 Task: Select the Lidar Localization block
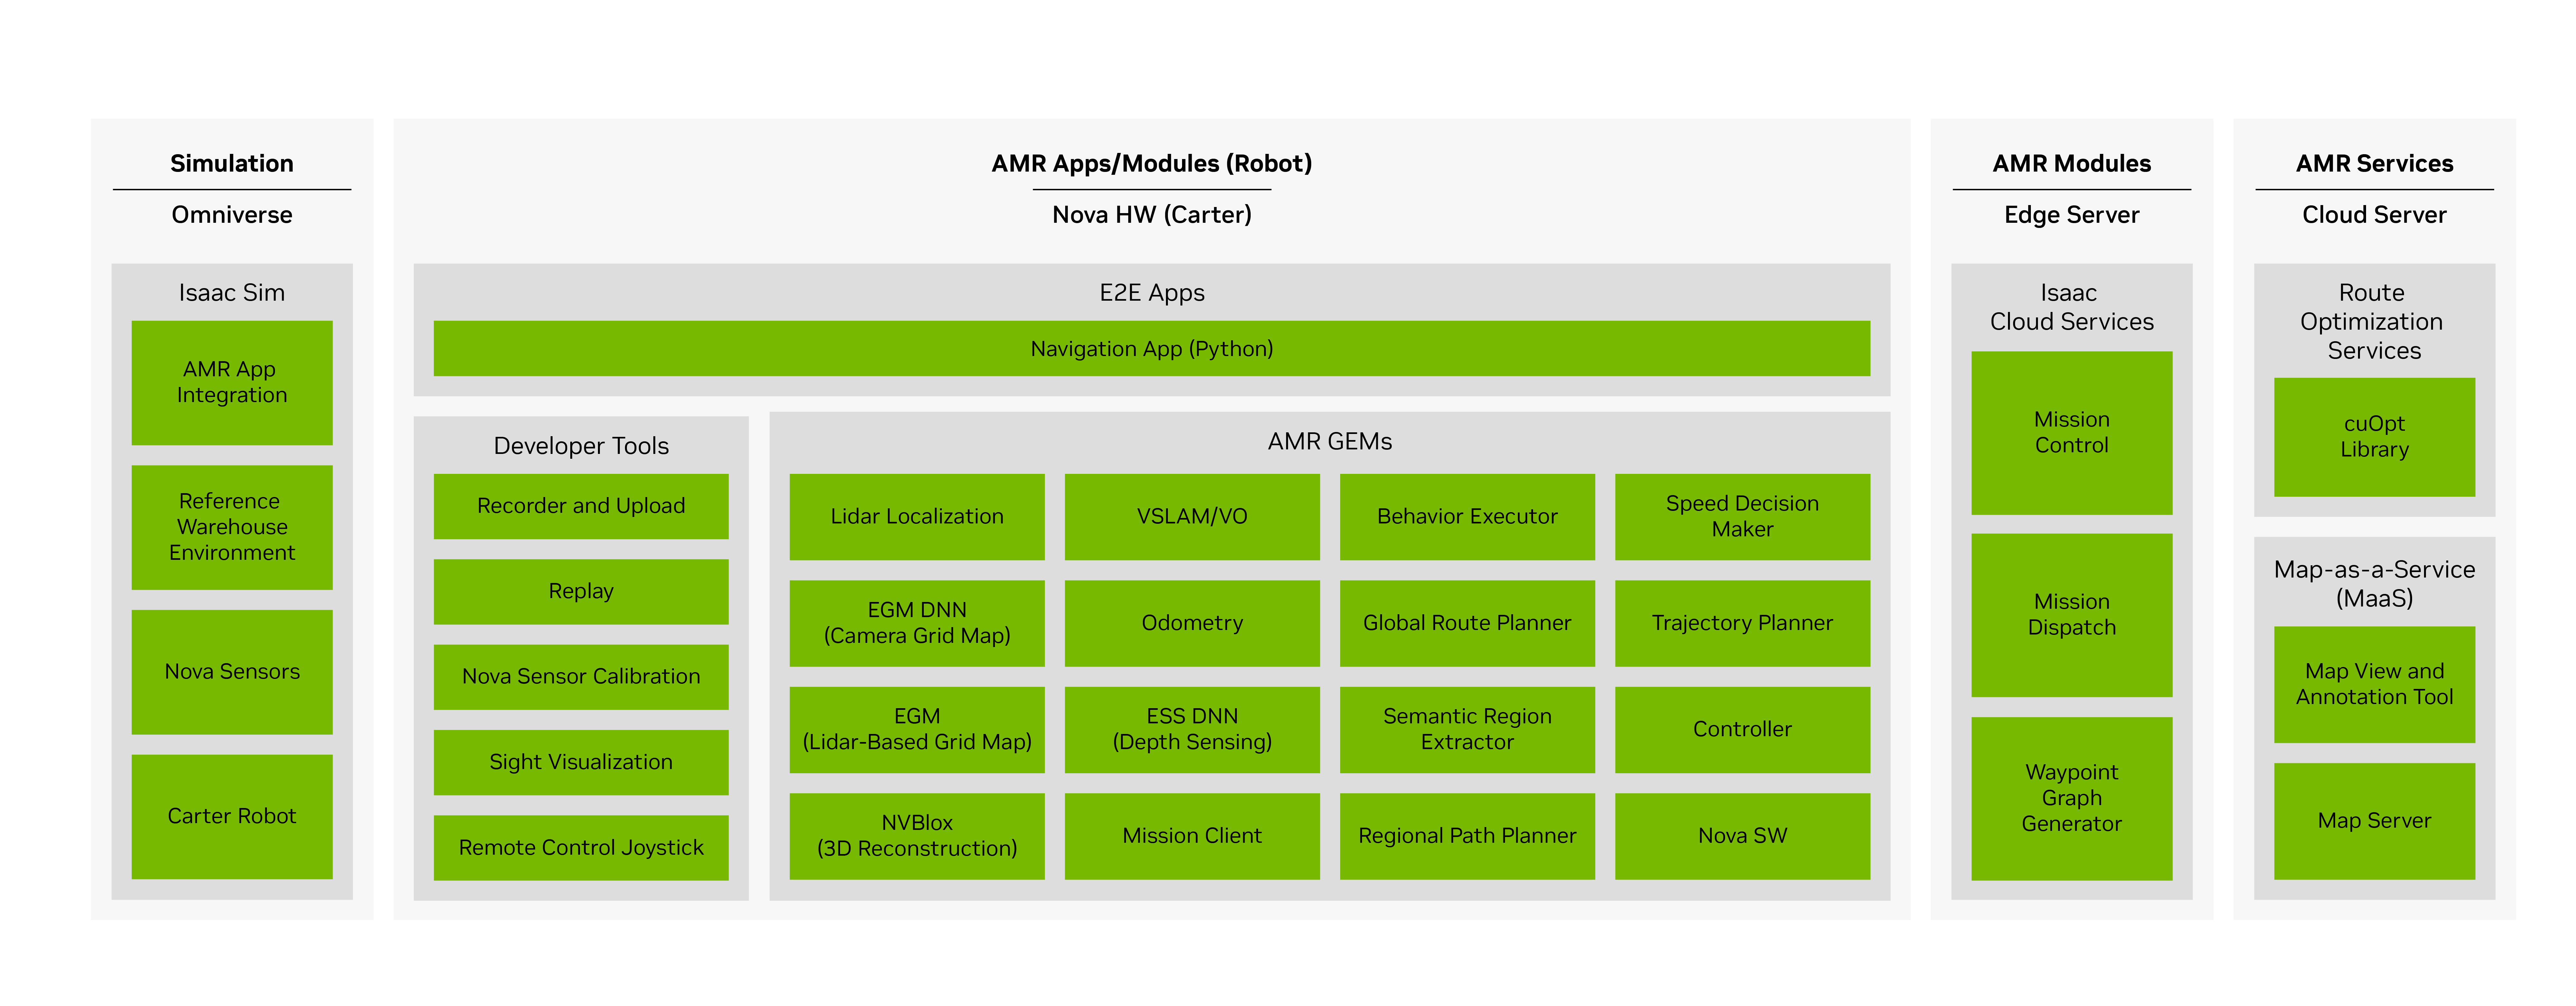917,517
